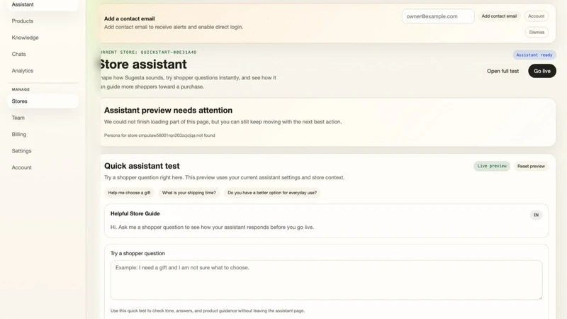The width and height of the screenshot is (567, 319).
Task: Open Account in the sidebar
Action: (43, 168)
